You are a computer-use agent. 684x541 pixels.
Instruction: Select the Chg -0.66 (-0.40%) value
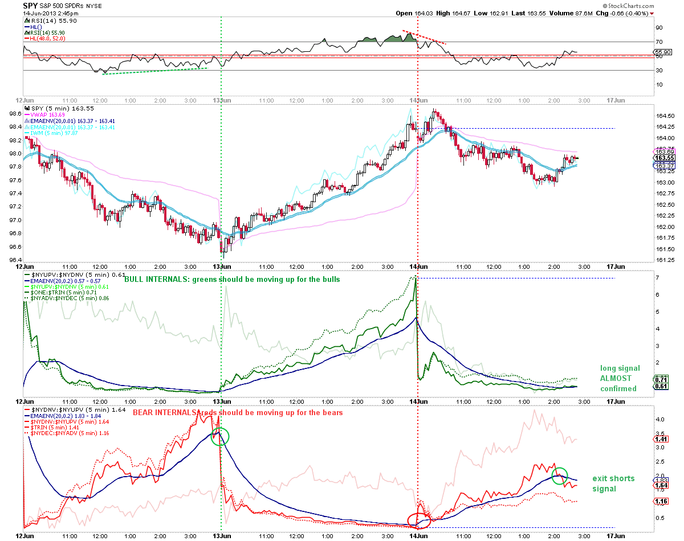(622, 13)
